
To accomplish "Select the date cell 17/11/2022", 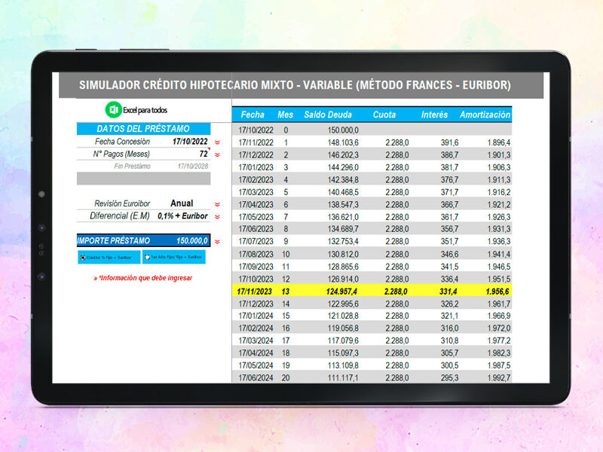I will pos(256,142).
